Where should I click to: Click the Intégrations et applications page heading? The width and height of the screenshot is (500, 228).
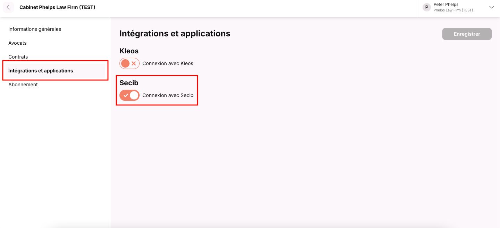click(175, 33)
